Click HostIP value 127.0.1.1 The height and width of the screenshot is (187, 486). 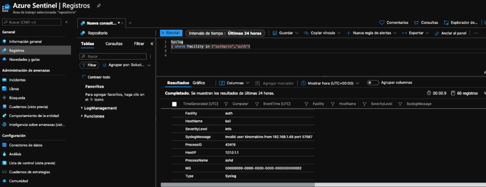[x=232, y=153]
